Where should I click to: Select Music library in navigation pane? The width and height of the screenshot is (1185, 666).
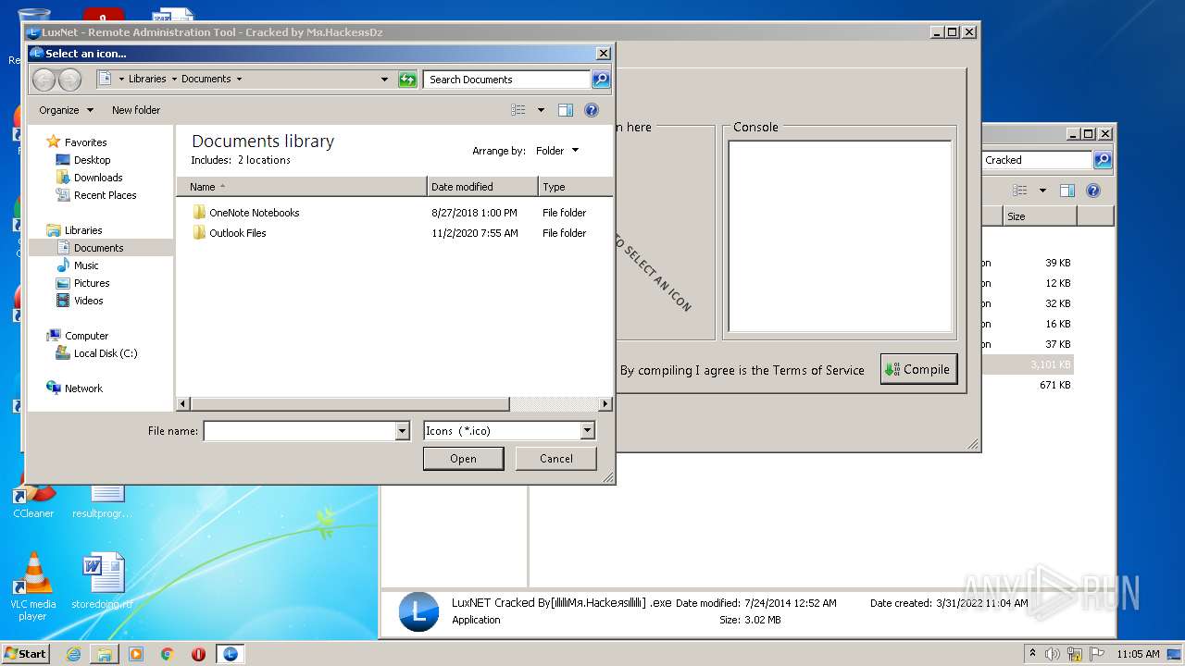(86, 265)
